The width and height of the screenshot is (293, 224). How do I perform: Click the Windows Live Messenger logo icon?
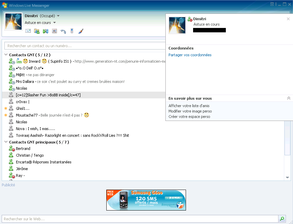click(x=4, y=5)
